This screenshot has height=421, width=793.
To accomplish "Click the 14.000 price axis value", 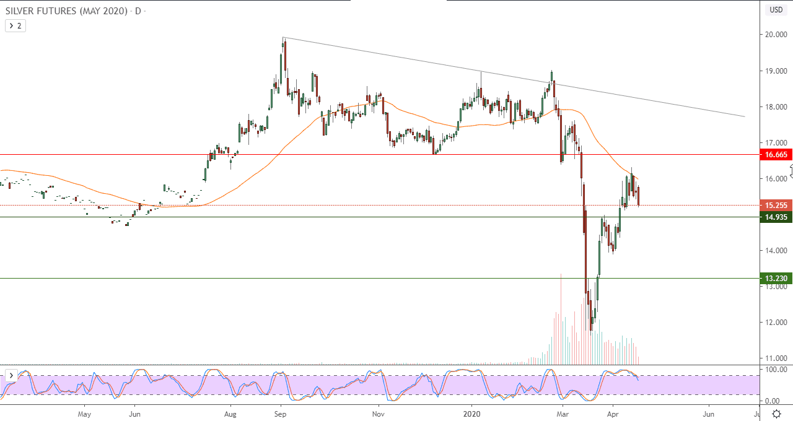I will click(x=776, y=251).
